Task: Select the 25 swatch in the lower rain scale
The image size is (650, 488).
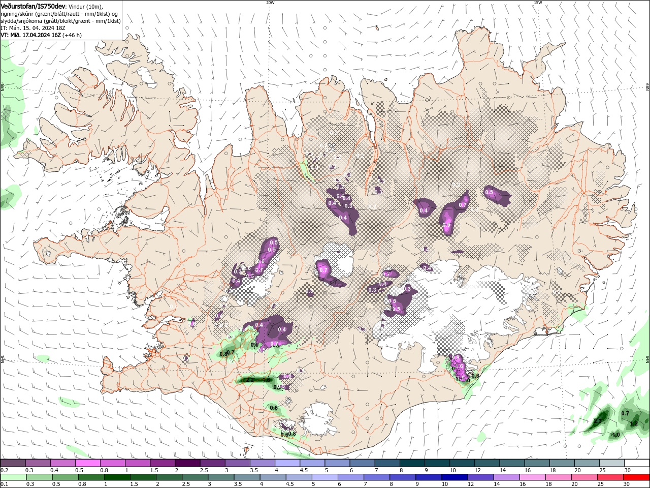Action: (610, 477)
